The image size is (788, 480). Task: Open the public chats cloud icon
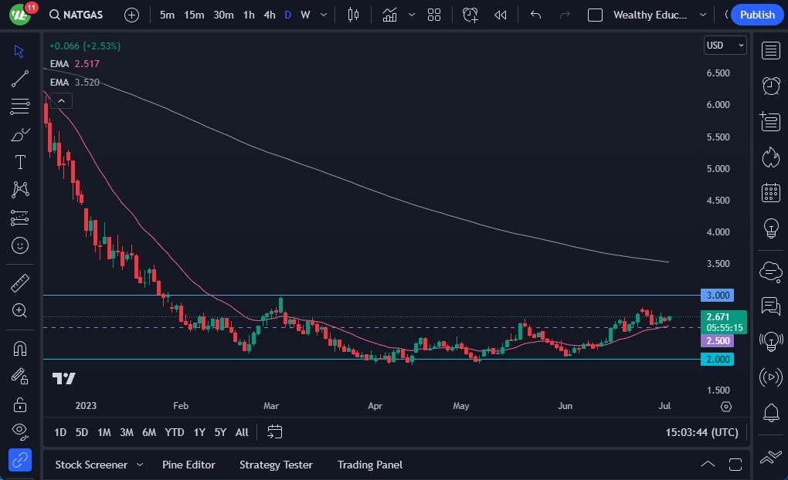[x=770, y=272]
